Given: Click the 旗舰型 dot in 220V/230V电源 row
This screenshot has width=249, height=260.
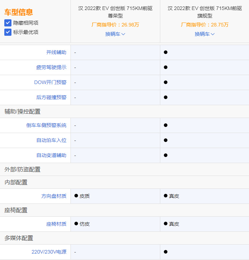Looking at the screenshot, I should (x=166, y=252).
